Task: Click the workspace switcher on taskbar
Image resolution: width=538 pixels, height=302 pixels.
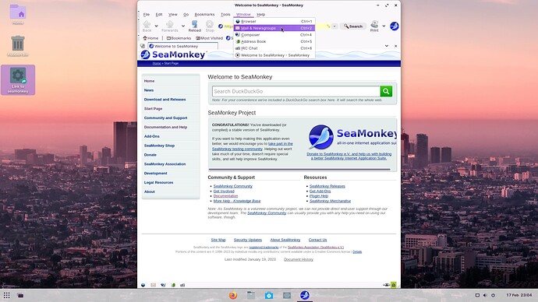Action: pos(20,295)
